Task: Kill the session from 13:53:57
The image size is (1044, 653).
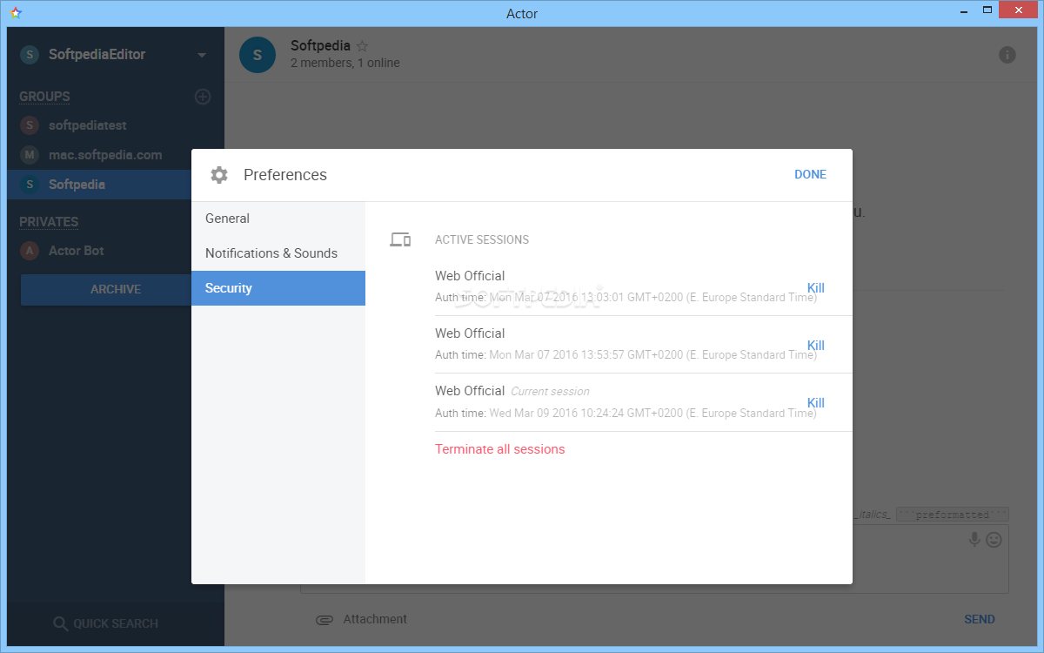Action: 816,346
